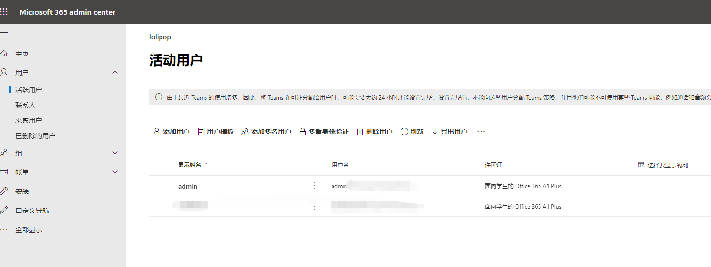This screenshot has height=267, width=711.
Task: Click the Microsoft 365 admin center title
Action: point(67,12)
